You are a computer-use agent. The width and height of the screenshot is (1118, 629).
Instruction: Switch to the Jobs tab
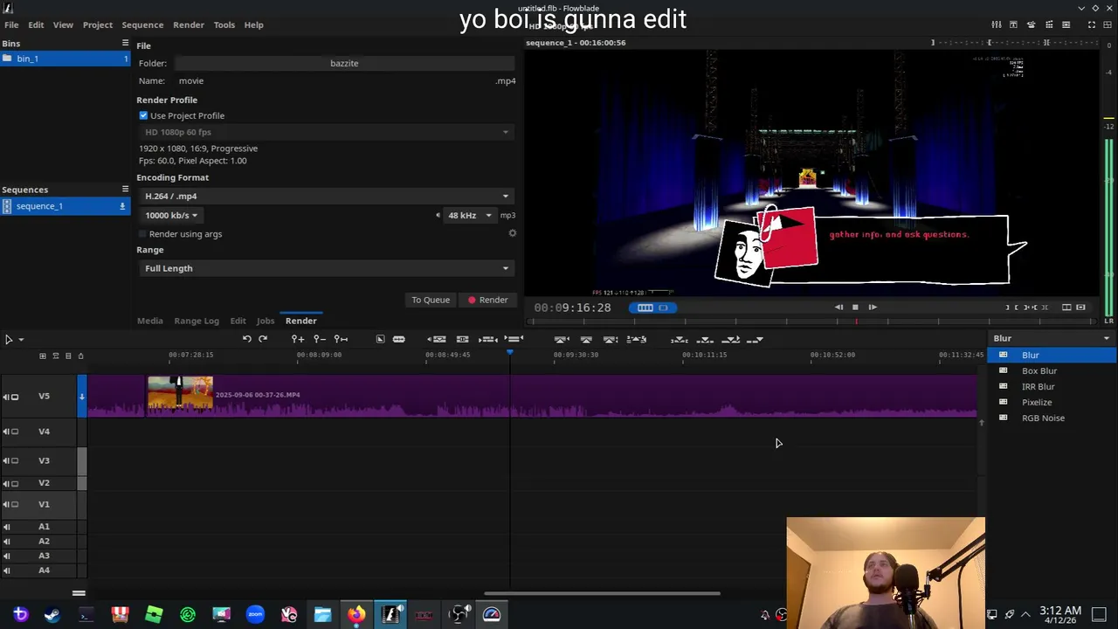click(266, 321)
